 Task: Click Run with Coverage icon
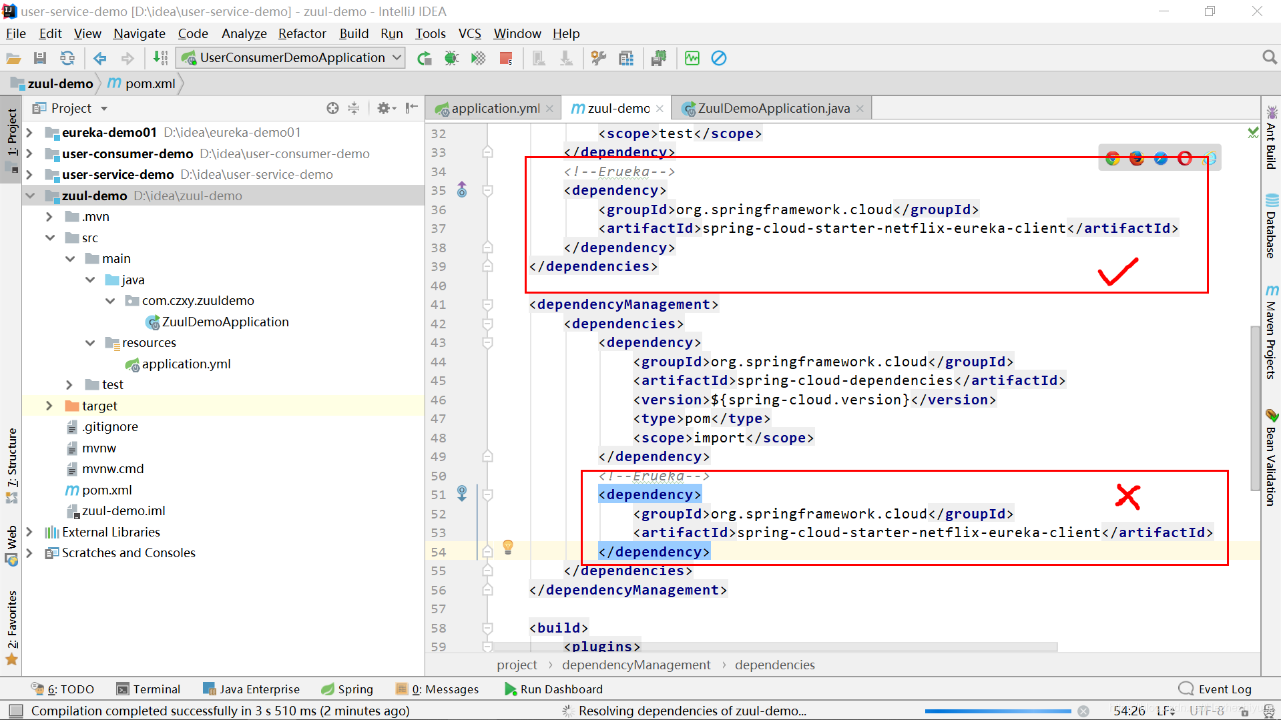(478, 58)
